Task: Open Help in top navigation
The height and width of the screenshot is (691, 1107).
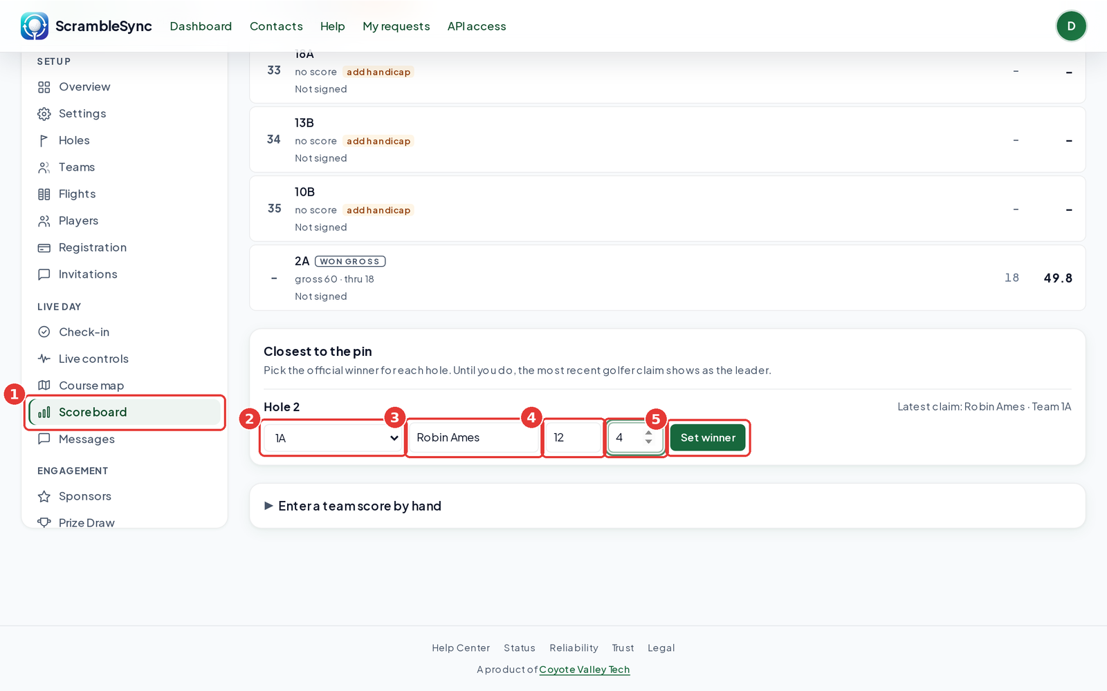Action: coord(333,26)
